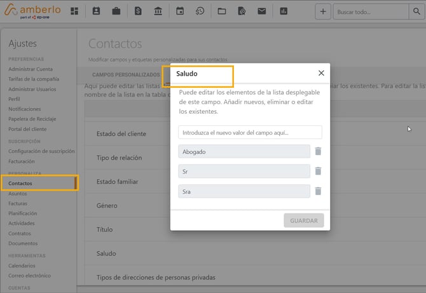Select Documentos in settings sidebar
Screen dimensions: 426x293
pos(23,243)
